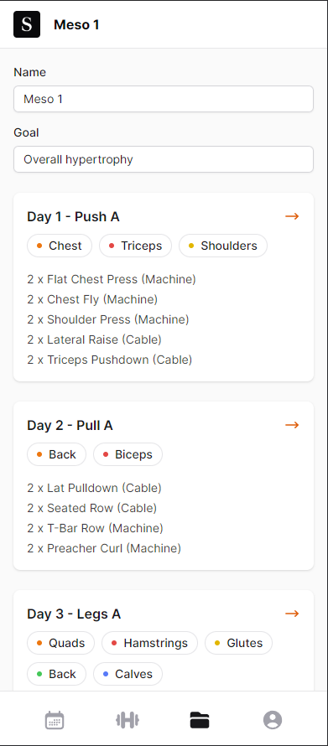Click the Biceps tag in Day 2

click(x=128, y=454)
